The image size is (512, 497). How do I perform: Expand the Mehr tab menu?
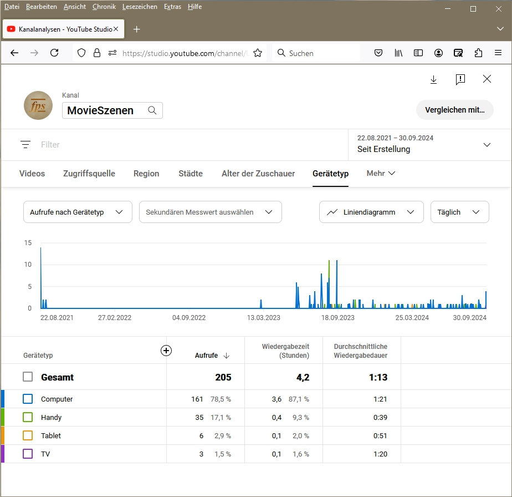coord(381,173)
